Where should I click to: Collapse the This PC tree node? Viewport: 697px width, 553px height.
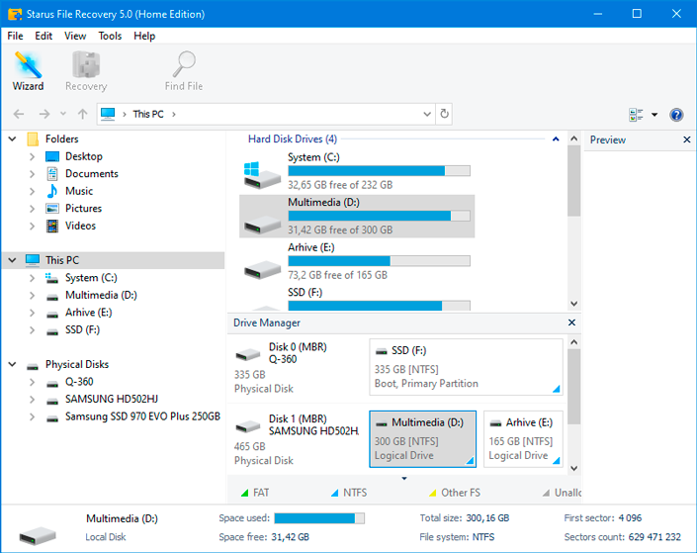pos(13,260)
